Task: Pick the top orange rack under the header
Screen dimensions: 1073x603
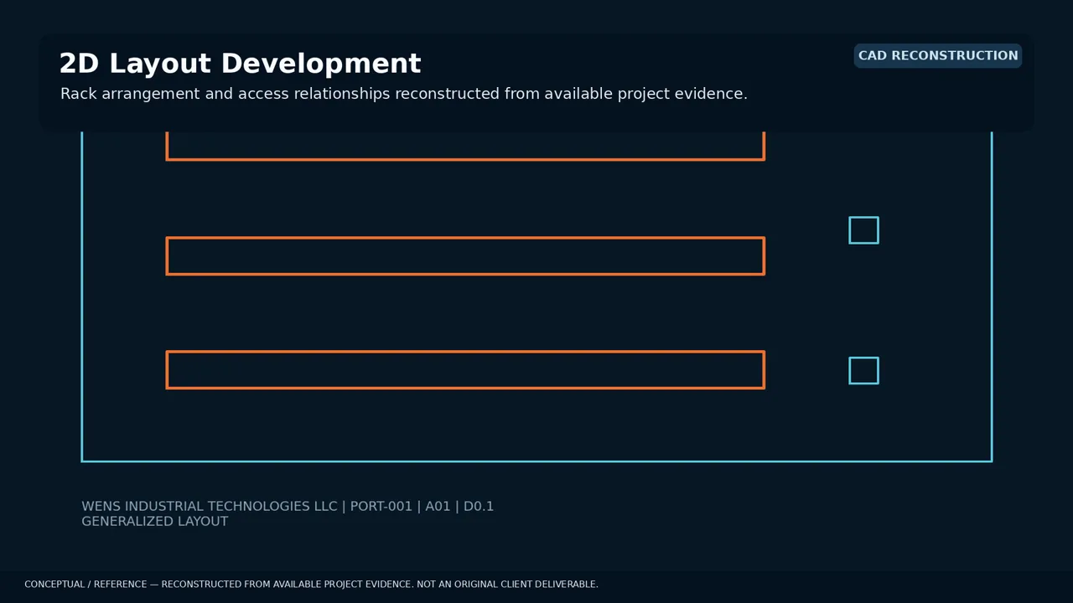Action: click(x=465, y=146)
